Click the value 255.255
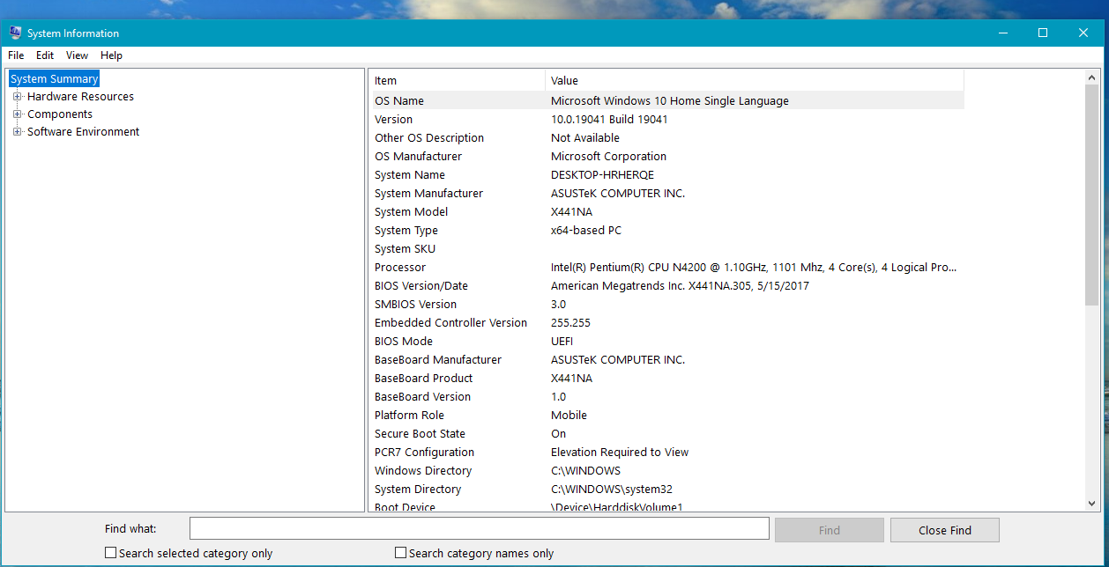 tap(570, 322)
